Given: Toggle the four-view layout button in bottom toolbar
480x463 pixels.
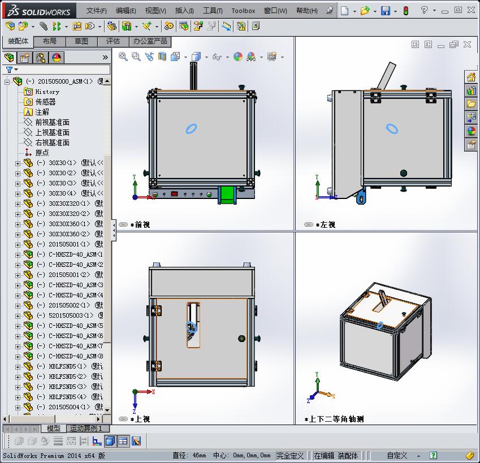Looking at the screenshot, I should 123,441.
